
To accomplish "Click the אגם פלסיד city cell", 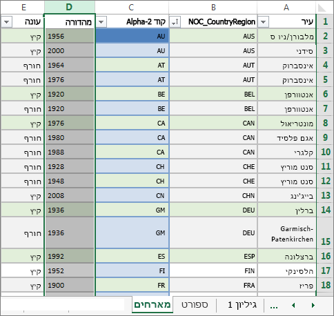I will (x=286, y=137).
